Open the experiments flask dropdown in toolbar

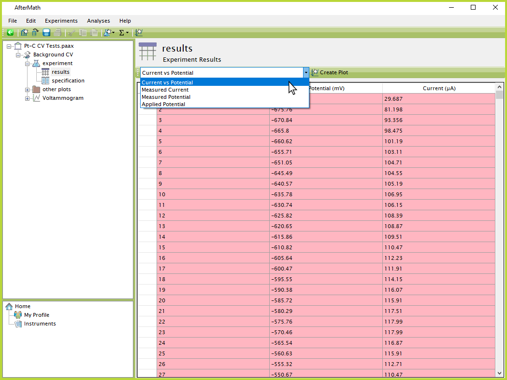(x=109, y=33)
